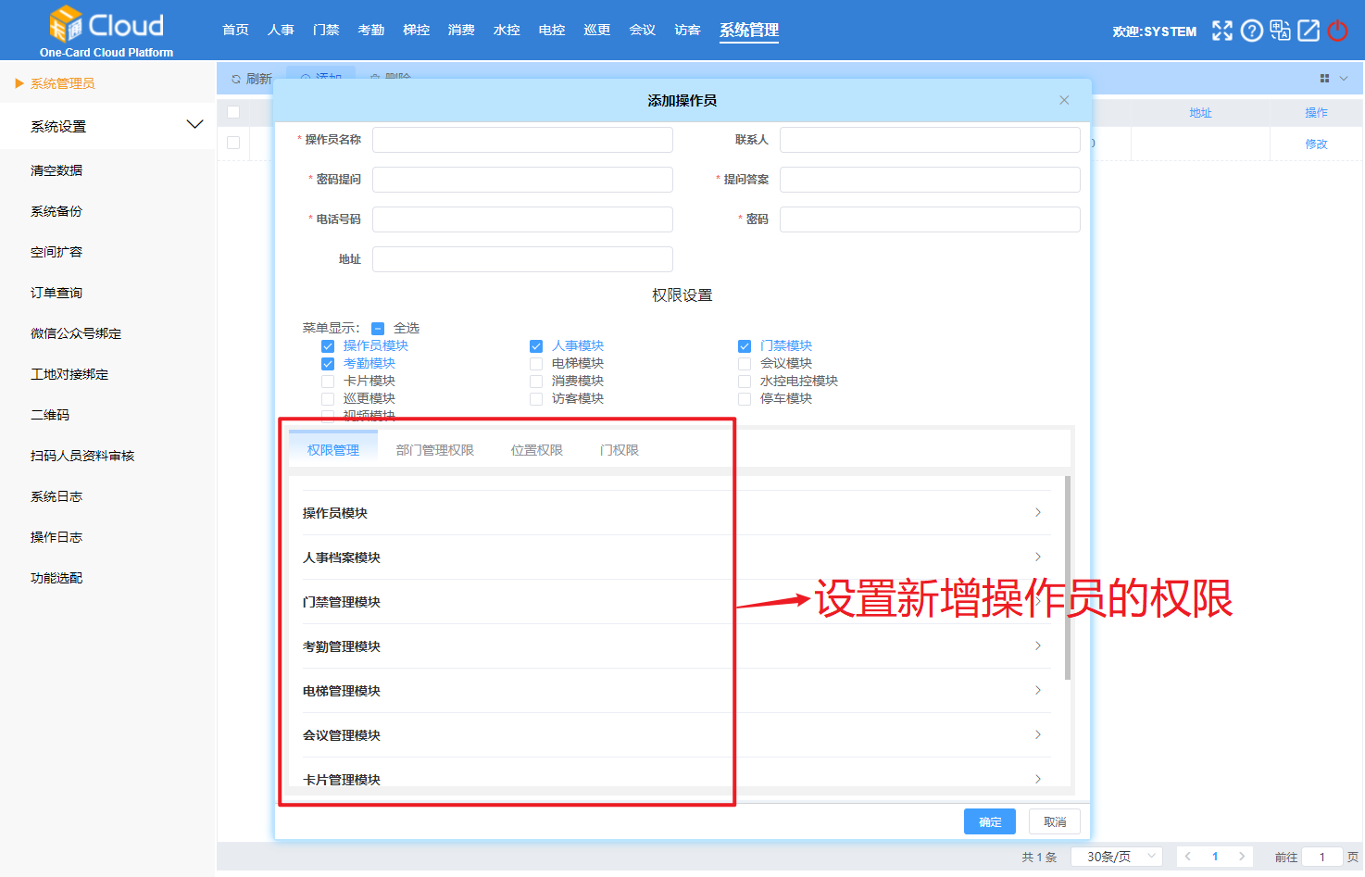Open the 30条/页 page size dropdown
This screenshot has height=877, width=1365.
[1116, 857]
